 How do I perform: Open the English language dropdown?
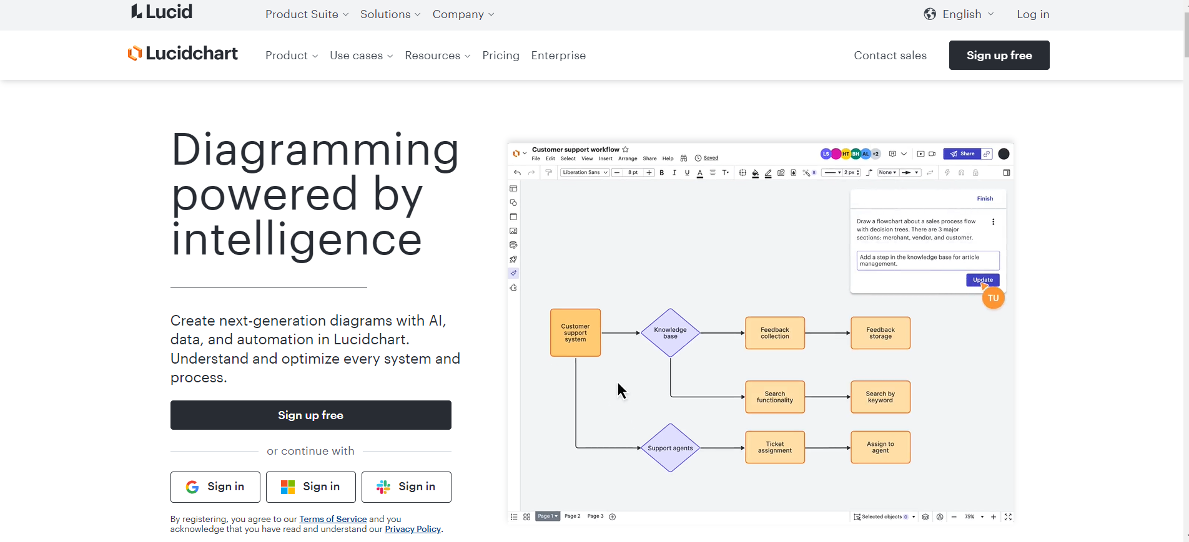968,14
